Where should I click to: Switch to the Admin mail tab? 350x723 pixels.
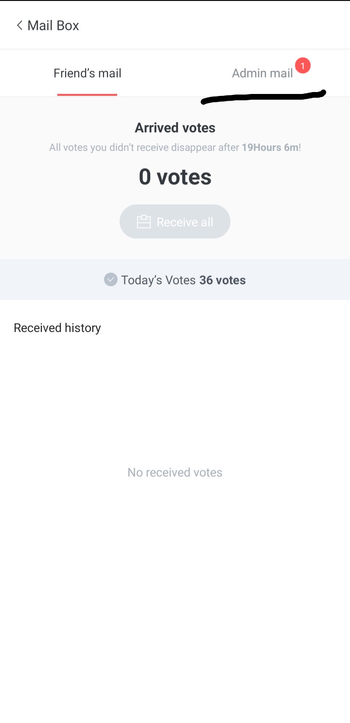coord(262,74)
